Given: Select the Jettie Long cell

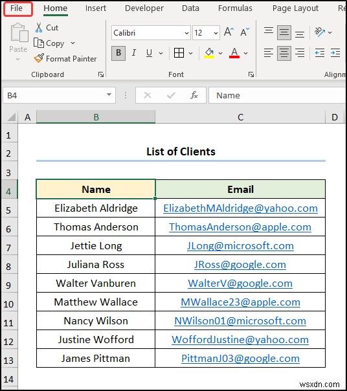Looking at the screenshot, I should 96,245.
